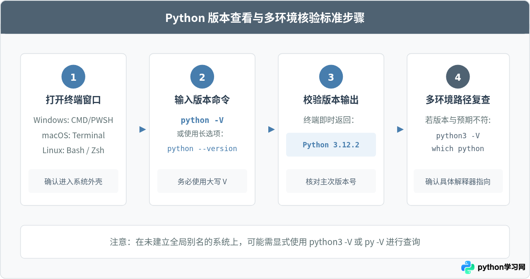Select the heading "校验版本输出"
Screen dimensions: 530x279
[x=331, y=100]
